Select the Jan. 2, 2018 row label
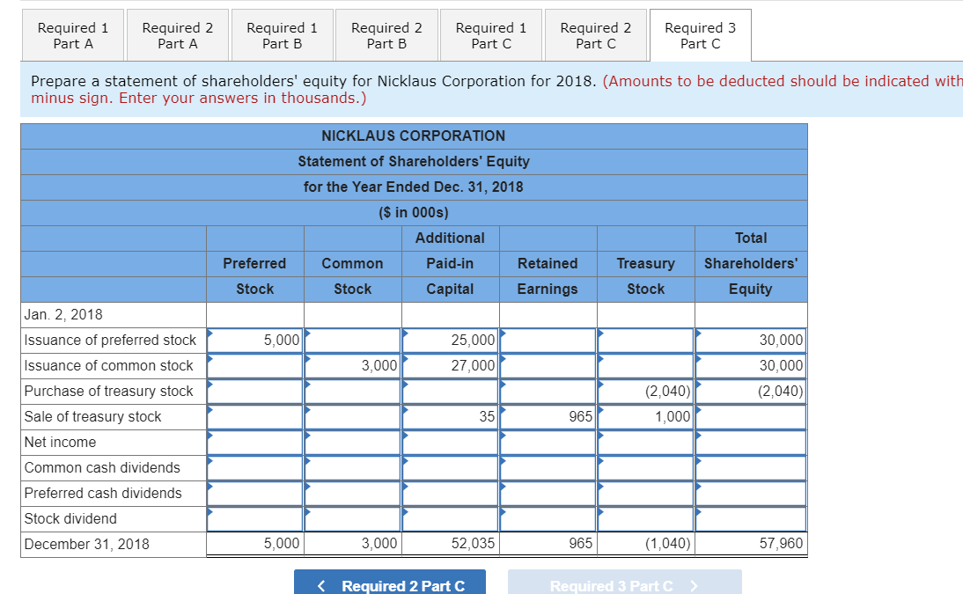 click(x=63, y=314)
